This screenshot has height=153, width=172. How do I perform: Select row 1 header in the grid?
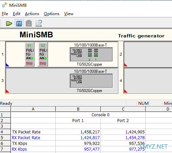point(5,115)
